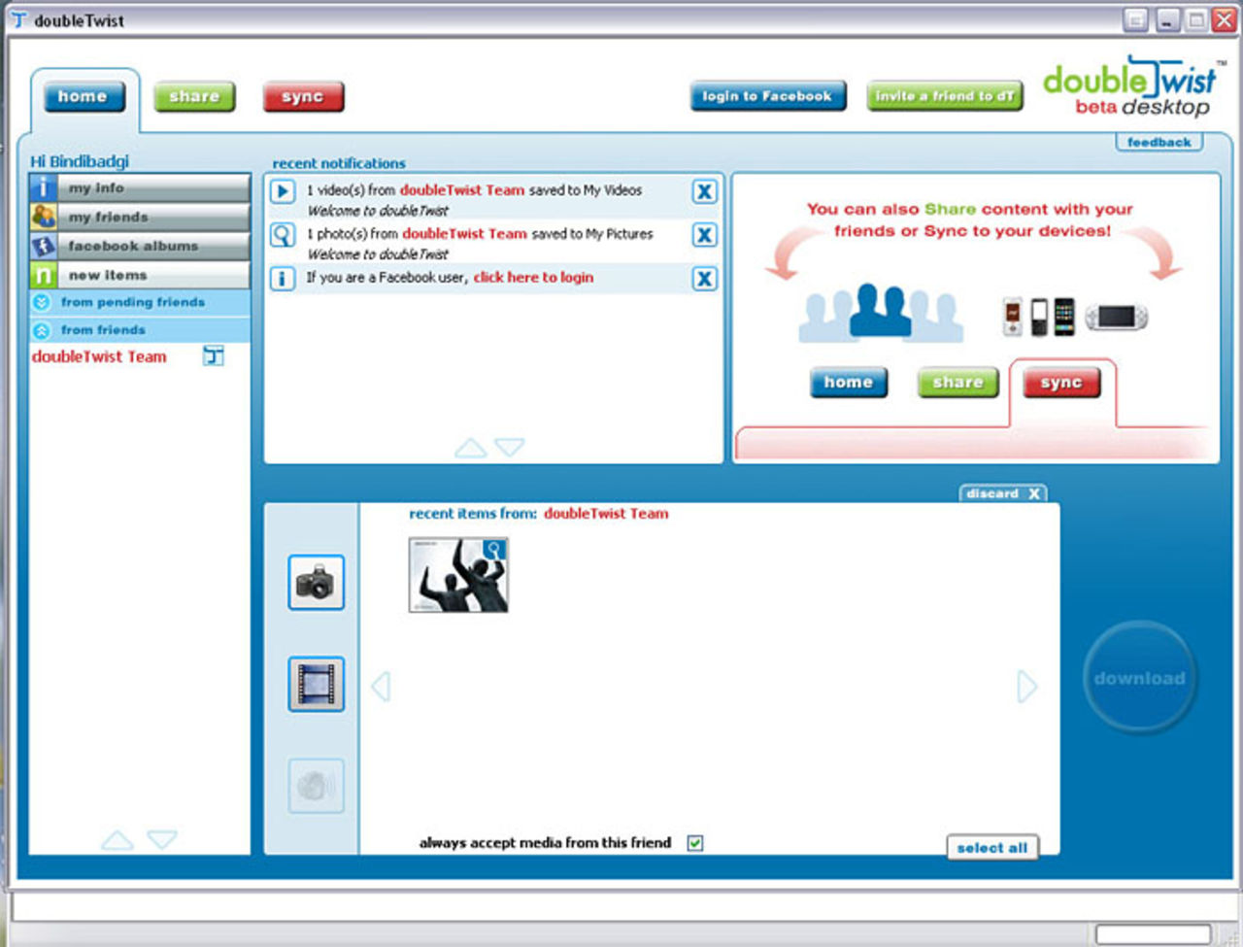Click the play icon on video notification
This screenshot has height=947, width=1243.
[283, 191]
